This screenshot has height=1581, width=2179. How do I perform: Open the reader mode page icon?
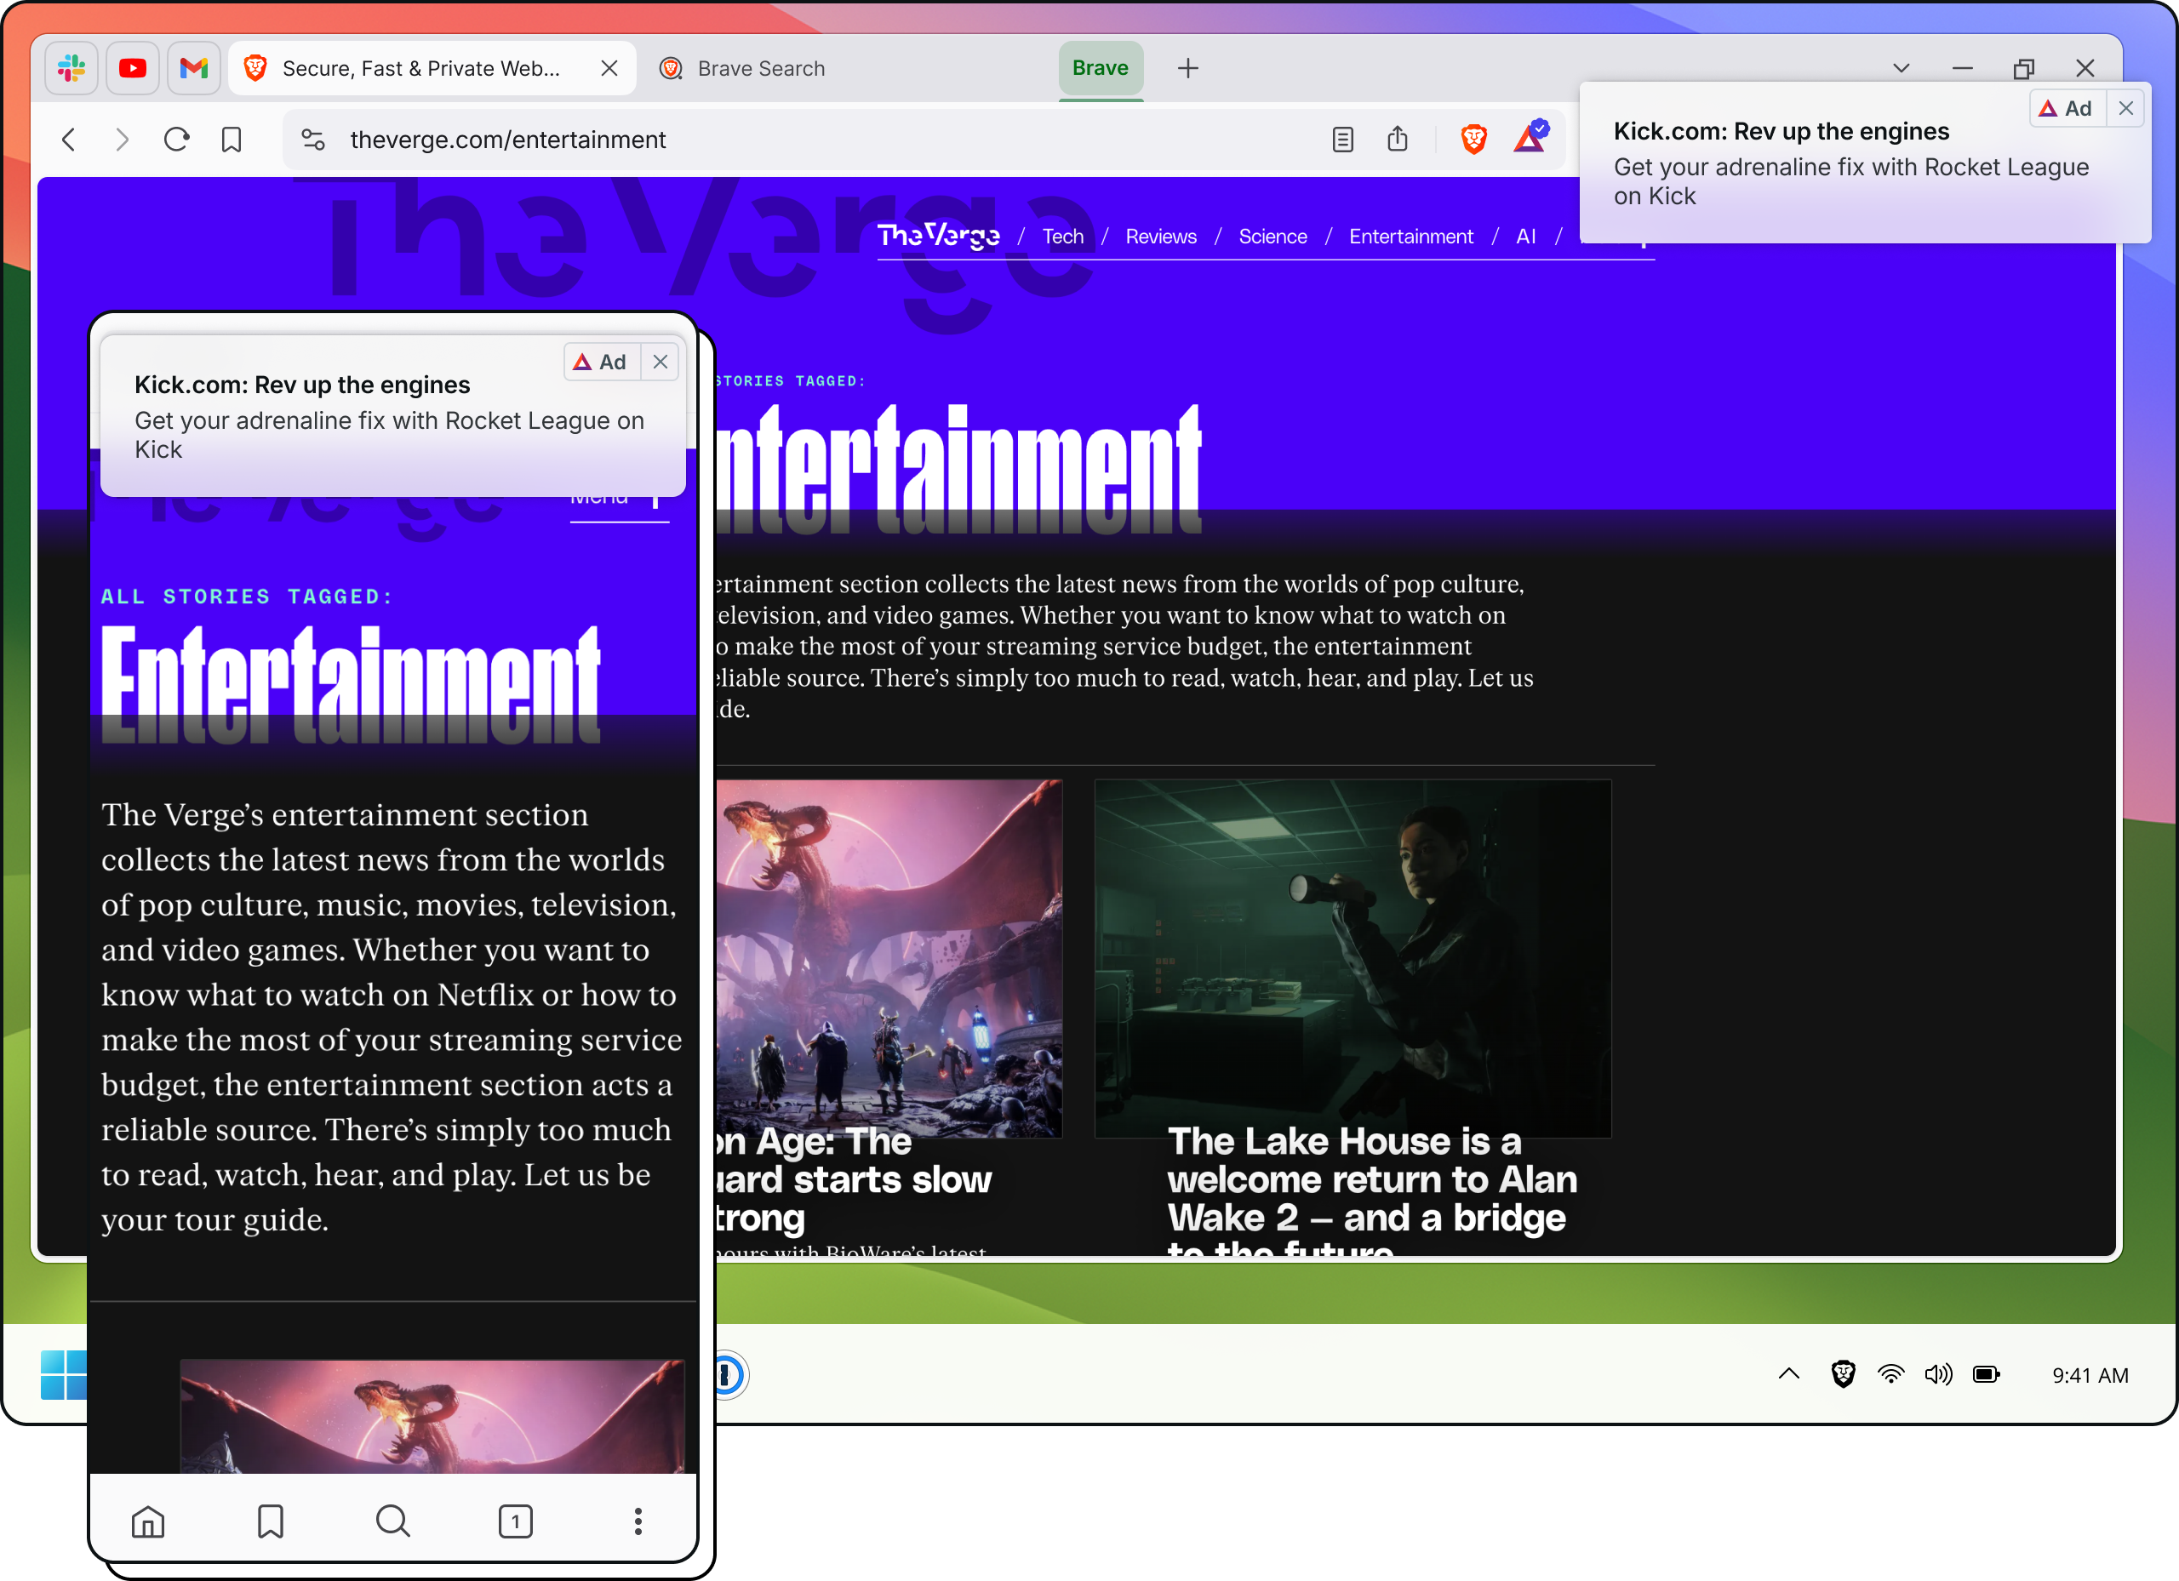1342,140
